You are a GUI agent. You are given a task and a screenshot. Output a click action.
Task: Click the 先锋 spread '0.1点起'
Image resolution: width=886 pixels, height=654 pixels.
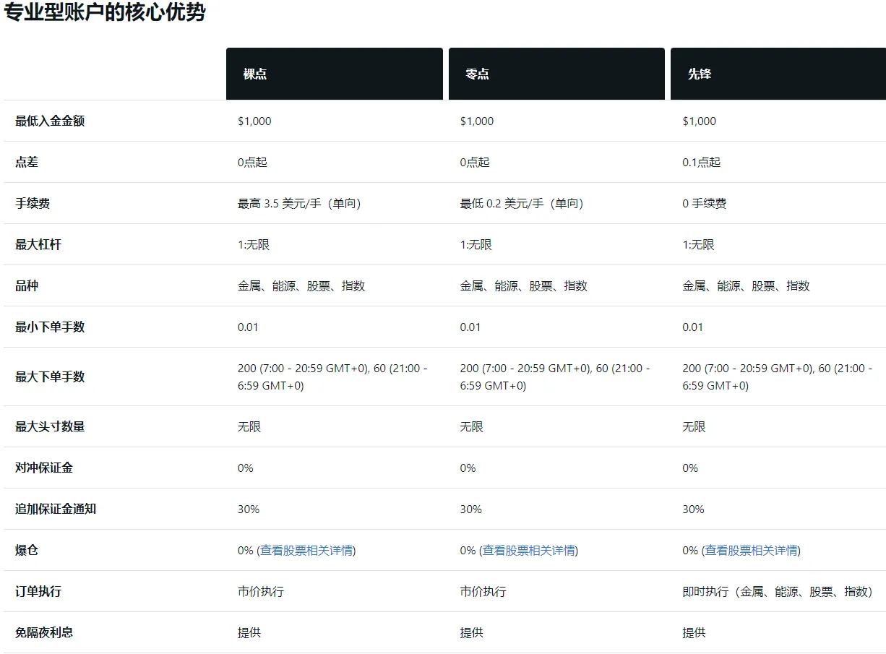coord(702,162)
